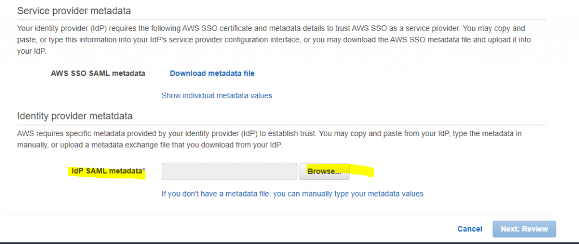Cancel the identity provider setup
This screenshot has width=579, height=244.
tap(469, 229)
